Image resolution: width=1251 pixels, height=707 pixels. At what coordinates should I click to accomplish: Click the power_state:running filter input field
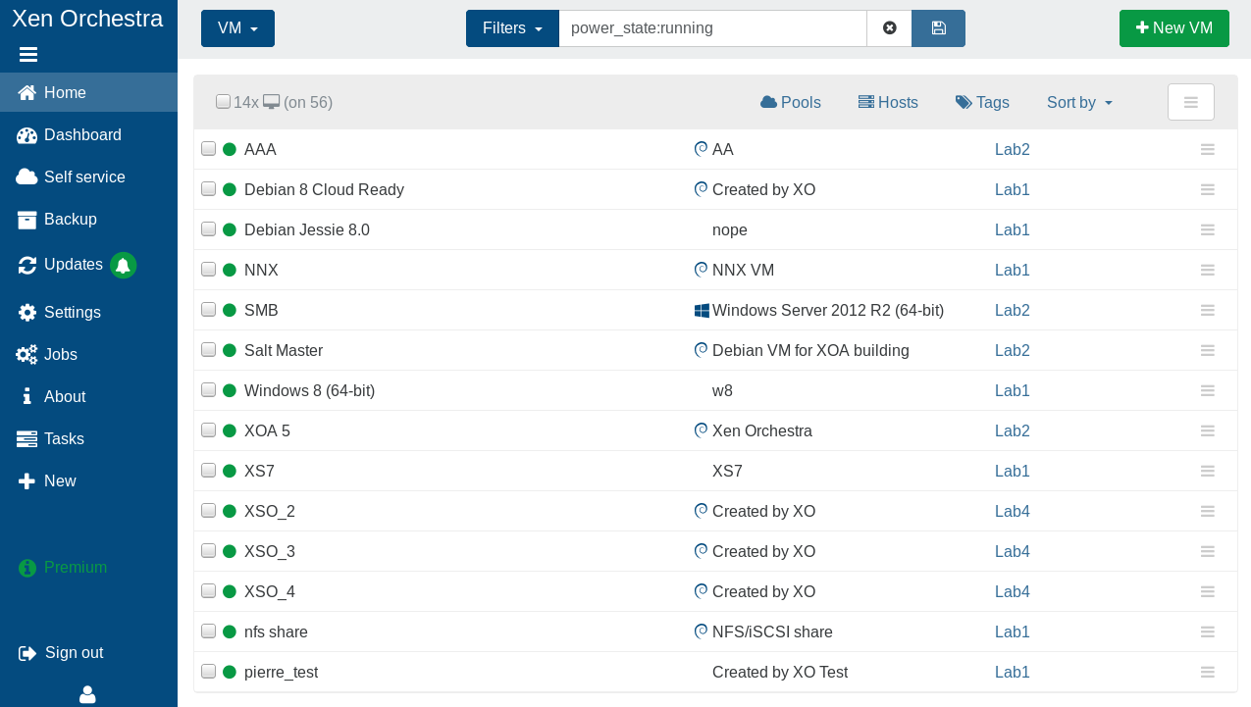click(711, 28)
